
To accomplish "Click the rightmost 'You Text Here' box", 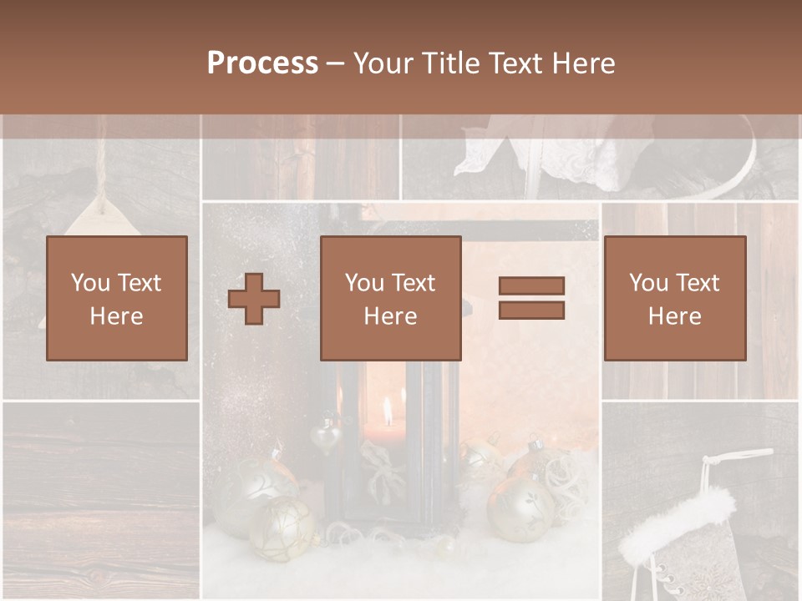I will (675, 298).
